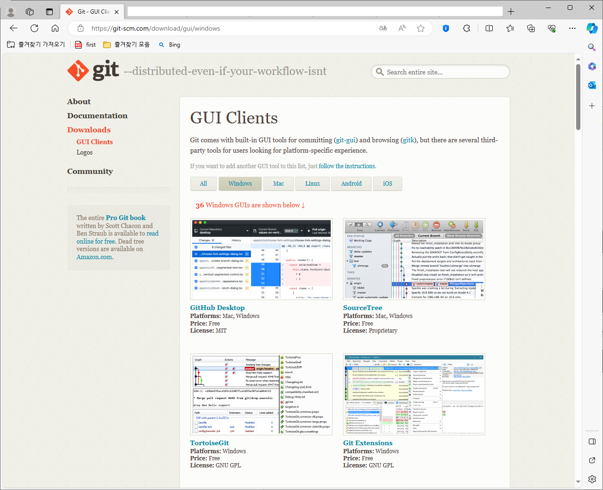Open the blue shield security icon

(446, 28)
